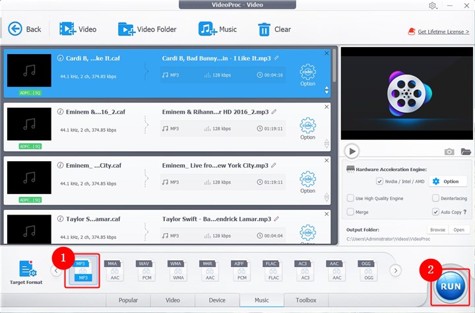Select Taylor S...amar.caf thumbnail

click(29, 229)
